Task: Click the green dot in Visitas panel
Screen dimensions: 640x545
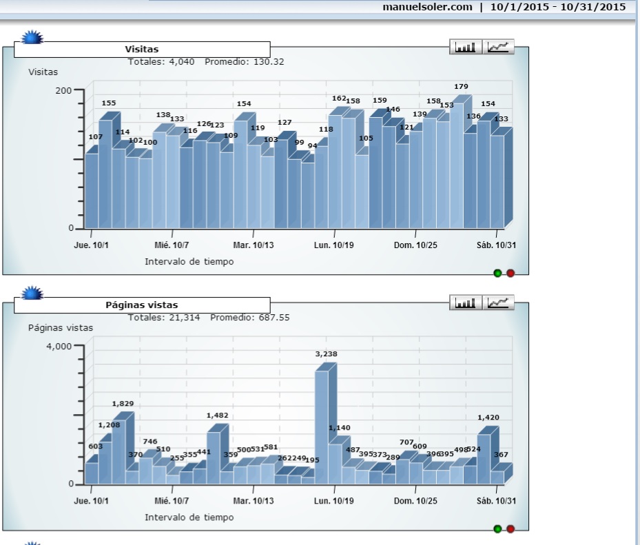Action: tap(498, 274)
